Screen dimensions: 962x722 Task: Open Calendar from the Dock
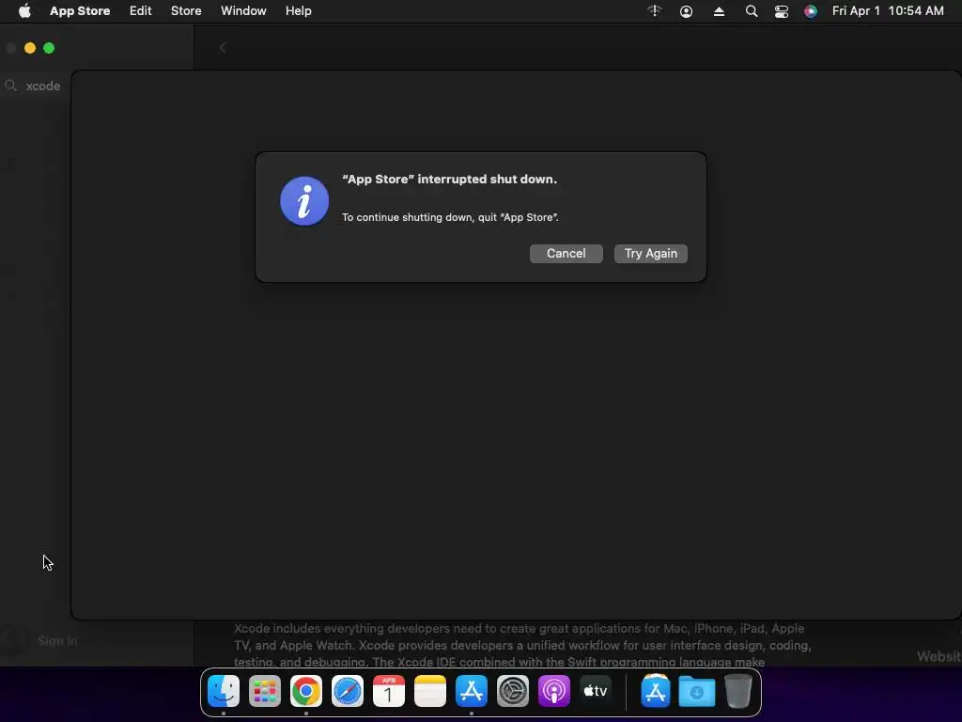[x=389, y=691]
